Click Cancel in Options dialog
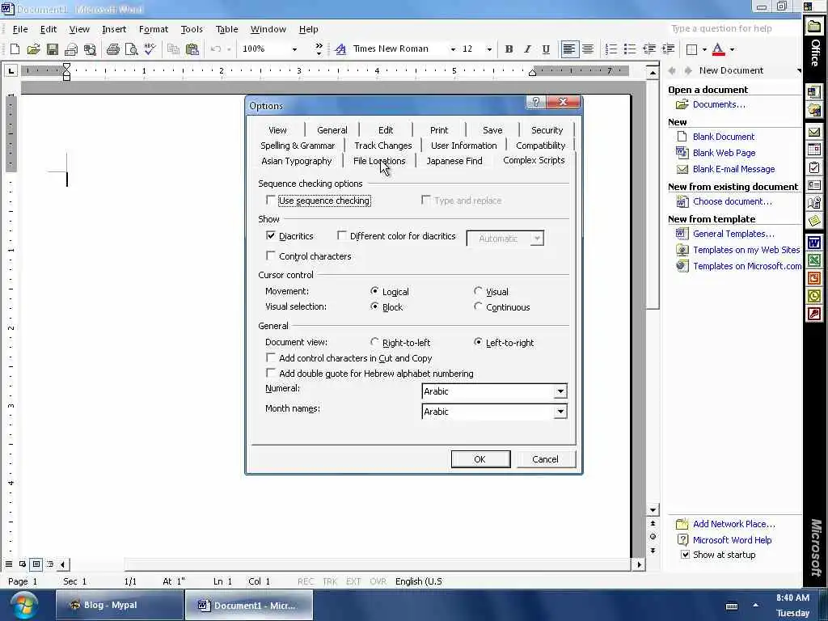This screenshot has height=621, width=828. coord(545,459)
